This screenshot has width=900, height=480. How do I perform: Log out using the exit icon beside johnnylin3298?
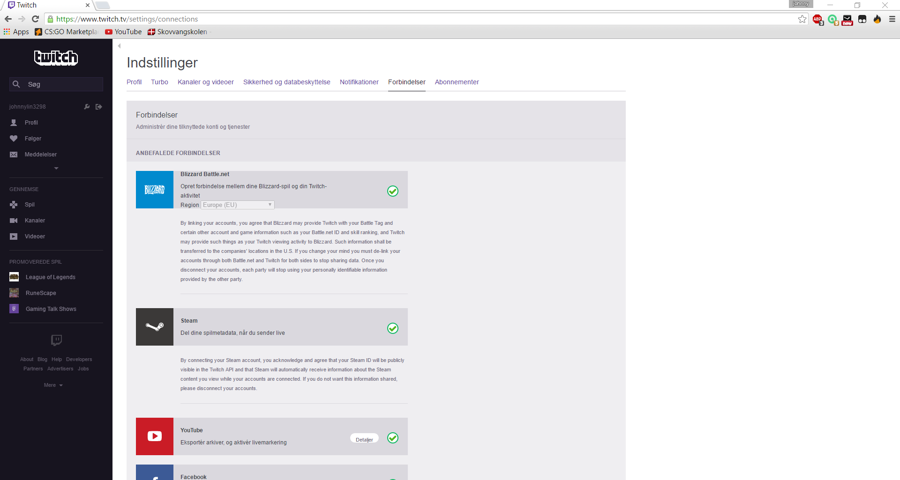[x=99, y=107]
